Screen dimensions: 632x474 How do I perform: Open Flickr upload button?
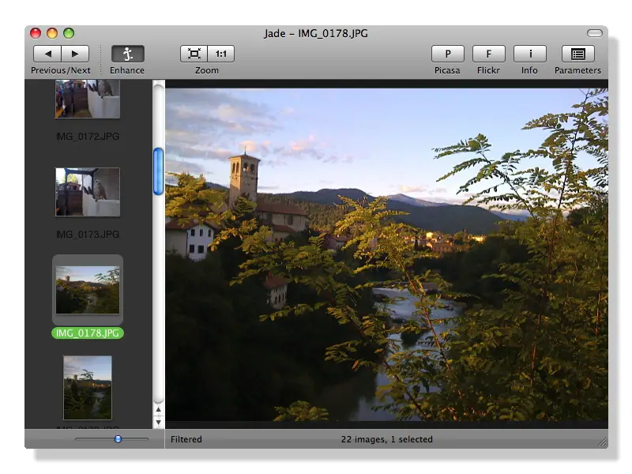pos(488,54)
